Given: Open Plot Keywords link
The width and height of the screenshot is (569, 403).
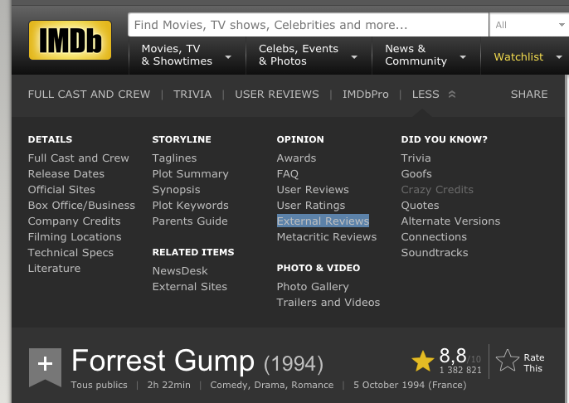Looking at the screenshot, I should 190,206.
